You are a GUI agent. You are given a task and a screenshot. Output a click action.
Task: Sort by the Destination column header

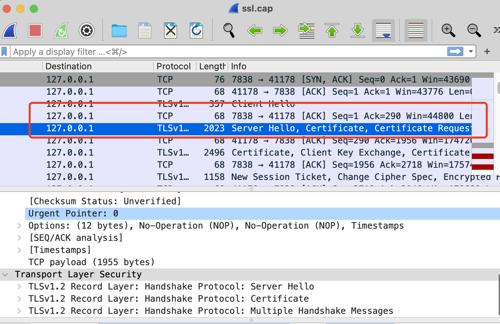[x=98, y=66]
